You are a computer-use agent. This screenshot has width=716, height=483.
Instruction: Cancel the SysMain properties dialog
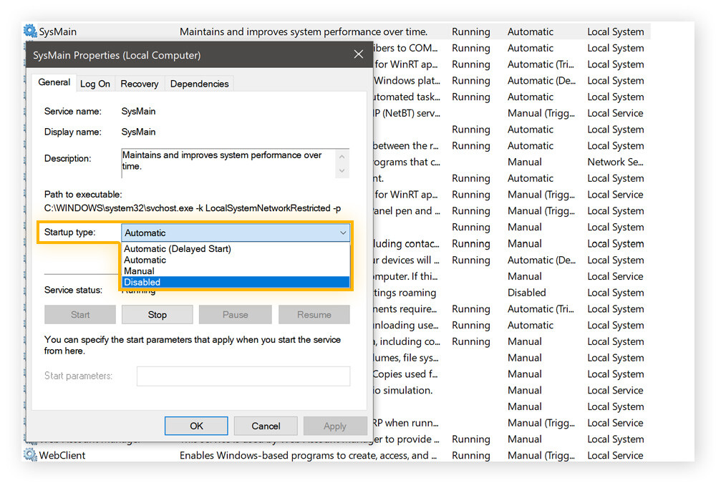pos(266,424)
